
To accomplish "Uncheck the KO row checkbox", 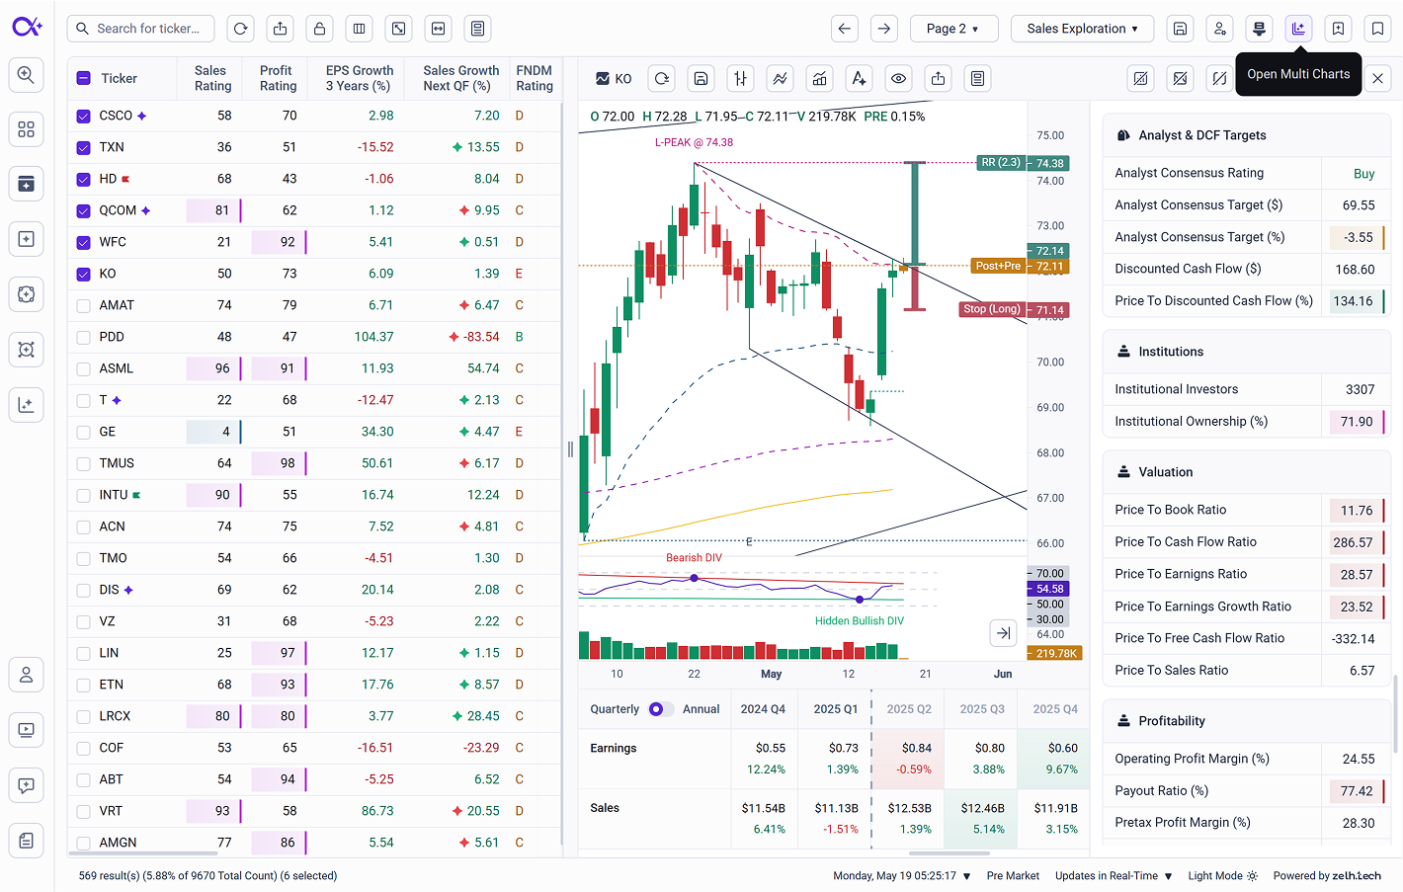I will (84, 274).
